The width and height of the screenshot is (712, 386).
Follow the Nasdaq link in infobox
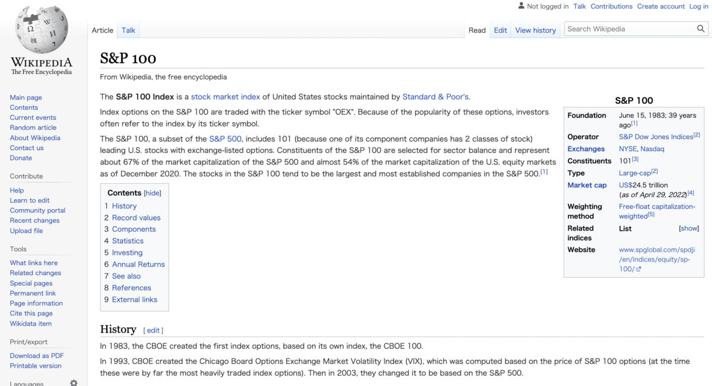click(x=652, y=149)
